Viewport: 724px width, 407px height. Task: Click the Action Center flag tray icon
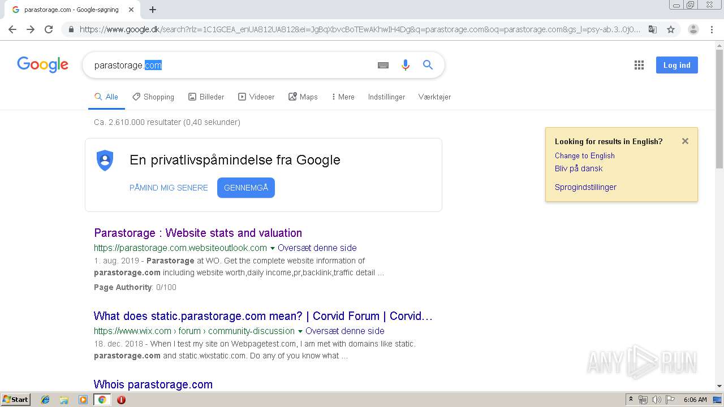[x=670, y=400]
